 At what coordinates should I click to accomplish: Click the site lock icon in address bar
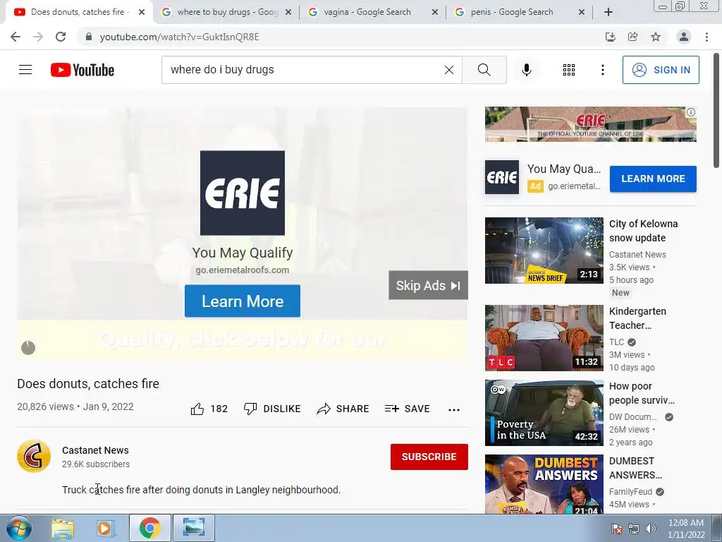[89, 37]
